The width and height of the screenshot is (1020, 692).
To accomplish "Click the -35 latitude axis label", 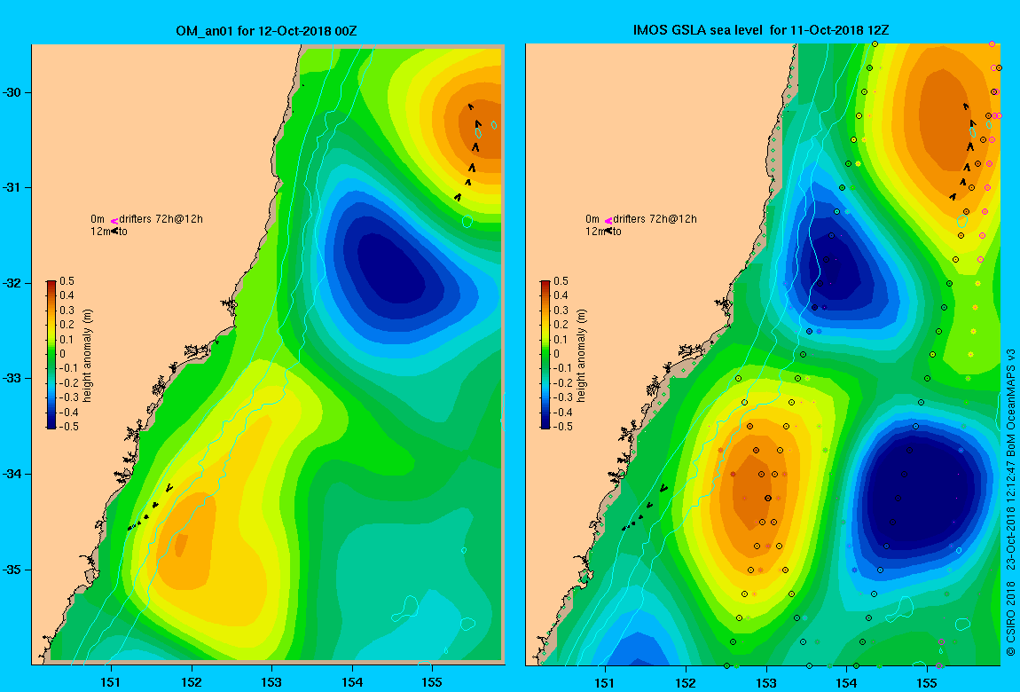I will click(x=12, y=570).
